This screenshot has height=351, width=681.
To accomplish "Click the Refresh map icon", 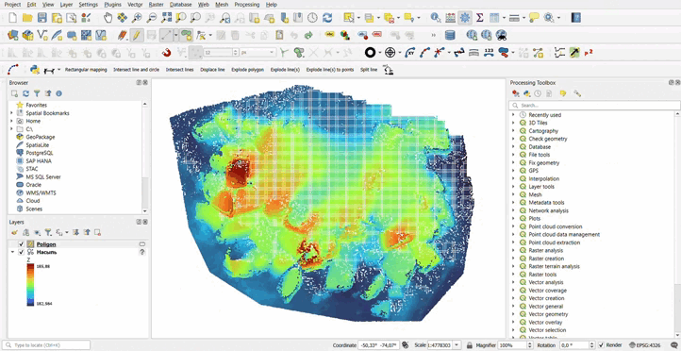I will tap(327, 18).
